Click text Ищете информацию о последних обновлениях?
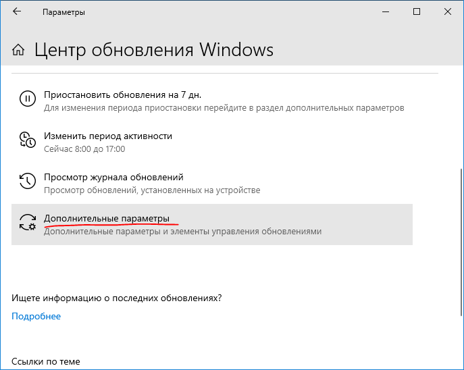Image resolution: width=464 pixels, height=370 pixels. [117, 298]
